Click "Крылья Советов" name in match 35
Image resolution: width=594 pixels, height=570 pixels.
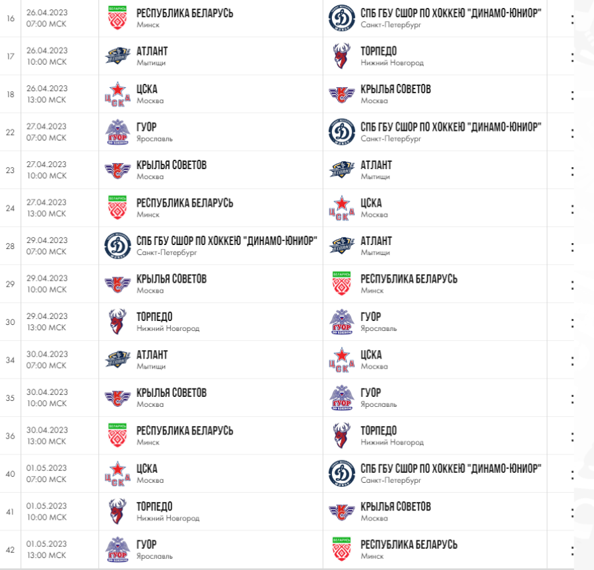pos(171,393)
